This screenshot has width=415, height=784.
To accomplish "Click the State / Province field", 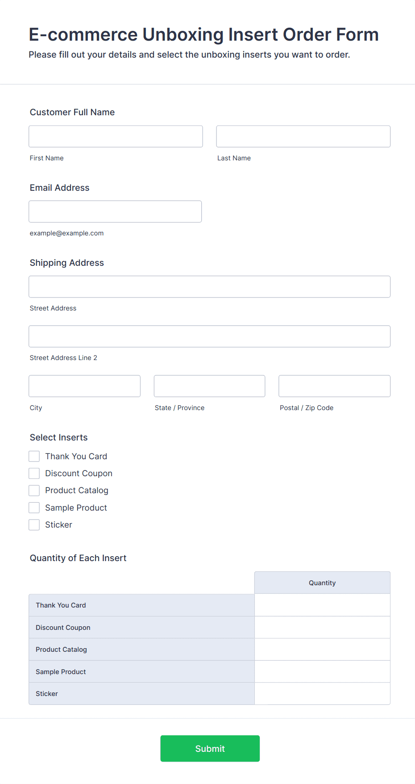I will pyautogui.click(x=209, y=386).
